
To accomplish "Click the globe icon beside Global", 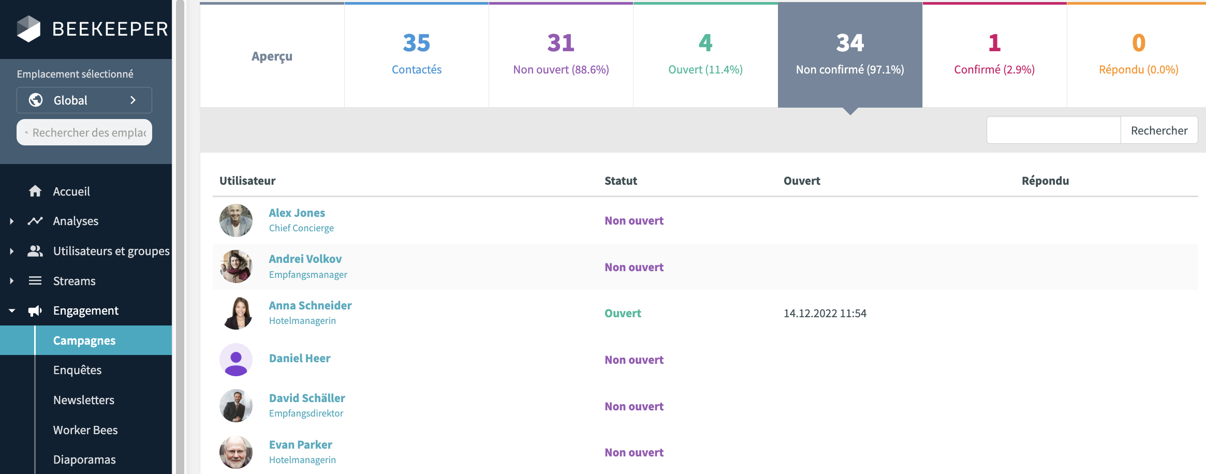I will click(x=36, y=100).
